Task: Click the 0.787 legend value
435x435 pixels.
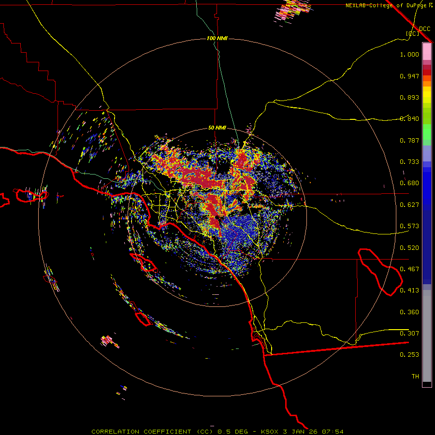Action: tap(409, 140)
